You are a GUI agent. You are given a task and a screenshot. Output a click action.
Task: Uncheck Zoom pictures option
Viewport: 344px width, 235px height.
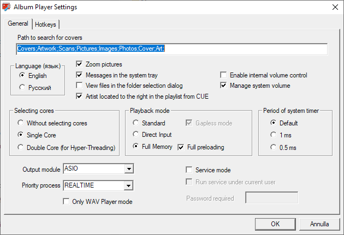coord(79,64)
